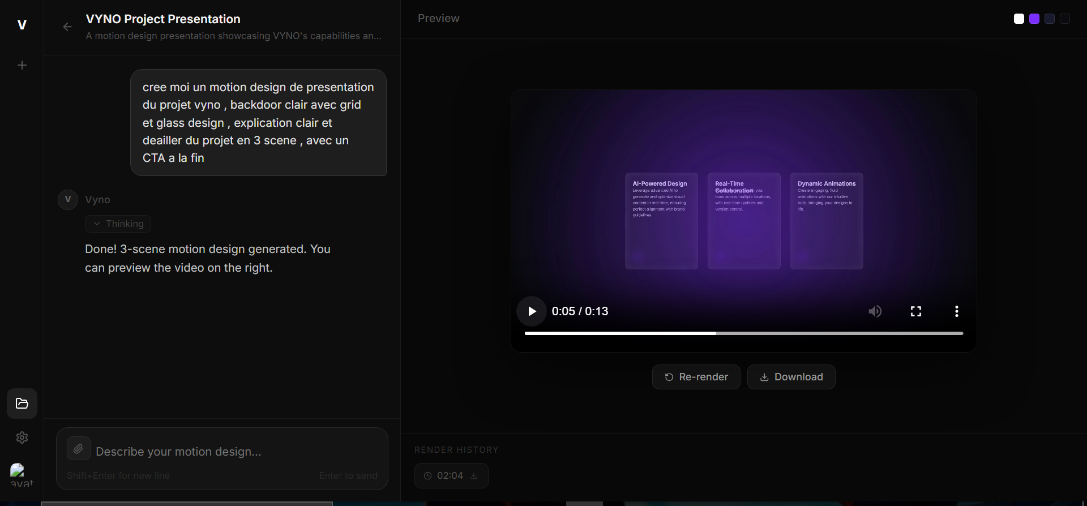Go back using the left arrow icon

coord(67,27)
